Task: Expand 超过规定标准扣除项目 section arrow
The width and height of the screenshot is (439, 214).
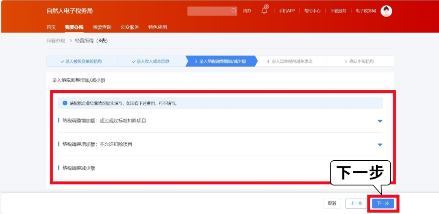Action: [x=380, y=121]
